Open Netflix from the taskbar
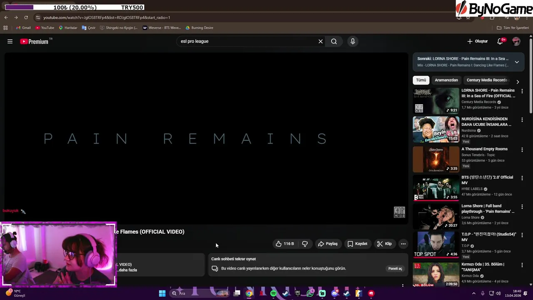This screenshot has width=533, height=300. 261,293
